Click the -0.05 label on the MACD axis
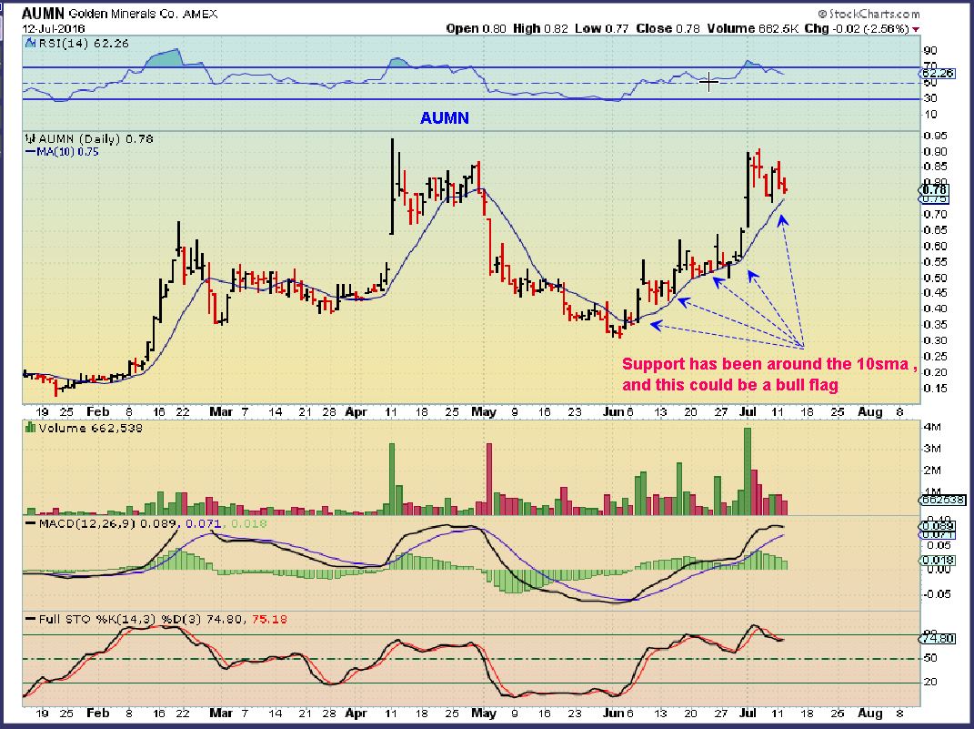The height and width of the screenshot is (729, 974). (935, 595)
